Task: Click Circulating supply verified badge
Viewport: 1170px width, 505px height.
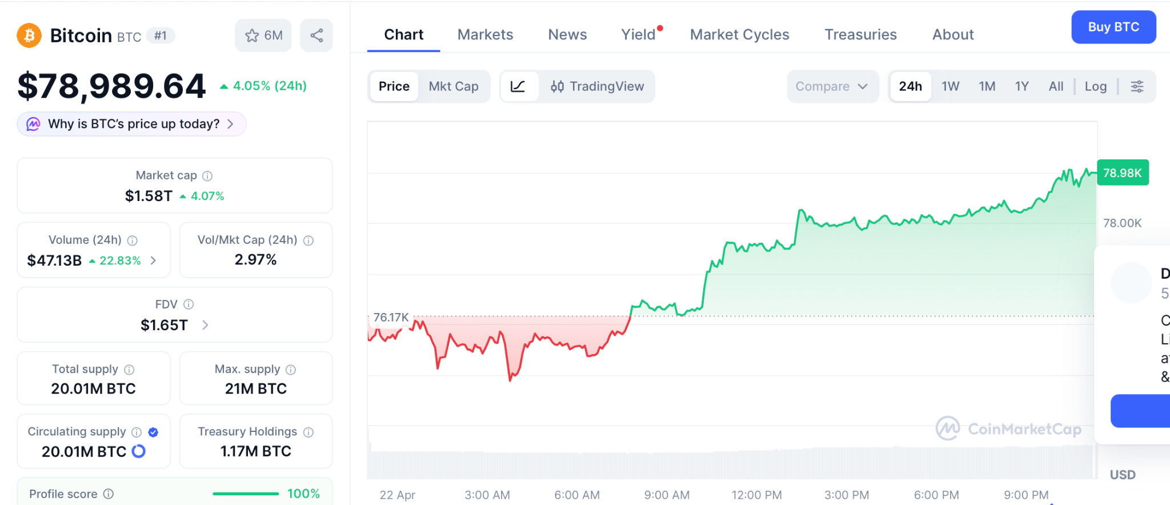Action: point(153,432)
